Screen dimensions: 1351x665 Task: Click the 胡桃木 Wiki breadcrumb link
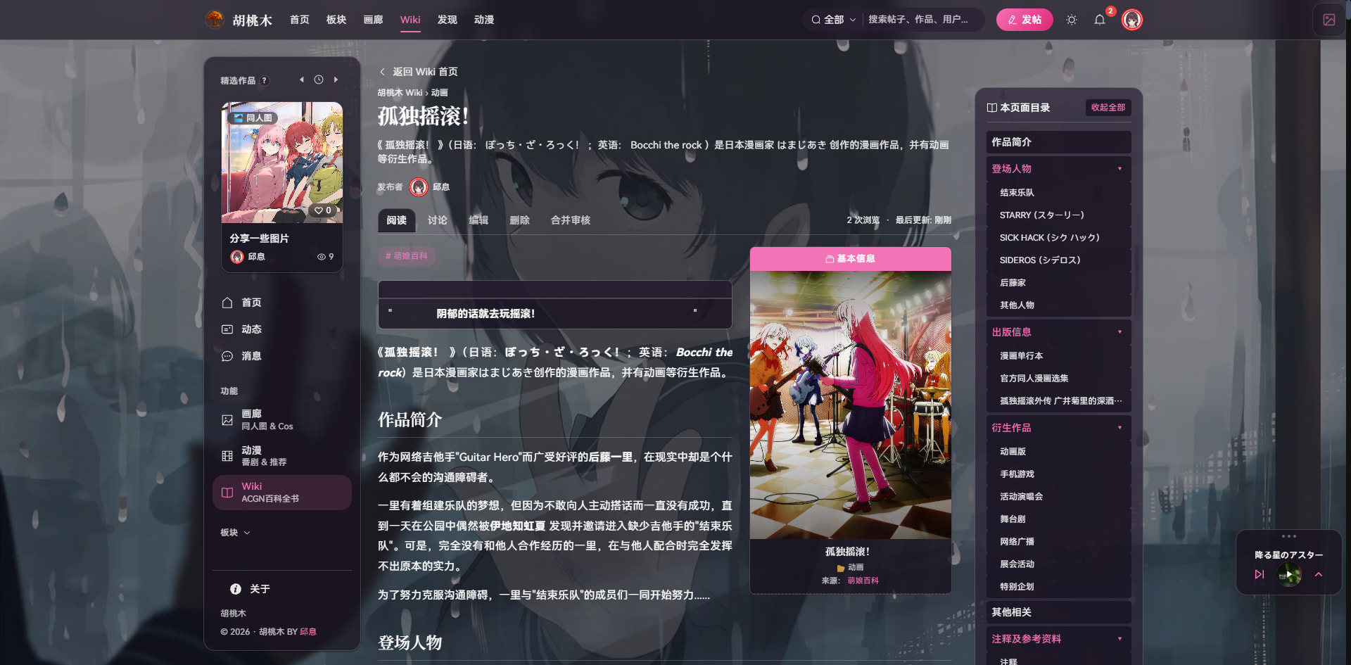click(400, 93)
